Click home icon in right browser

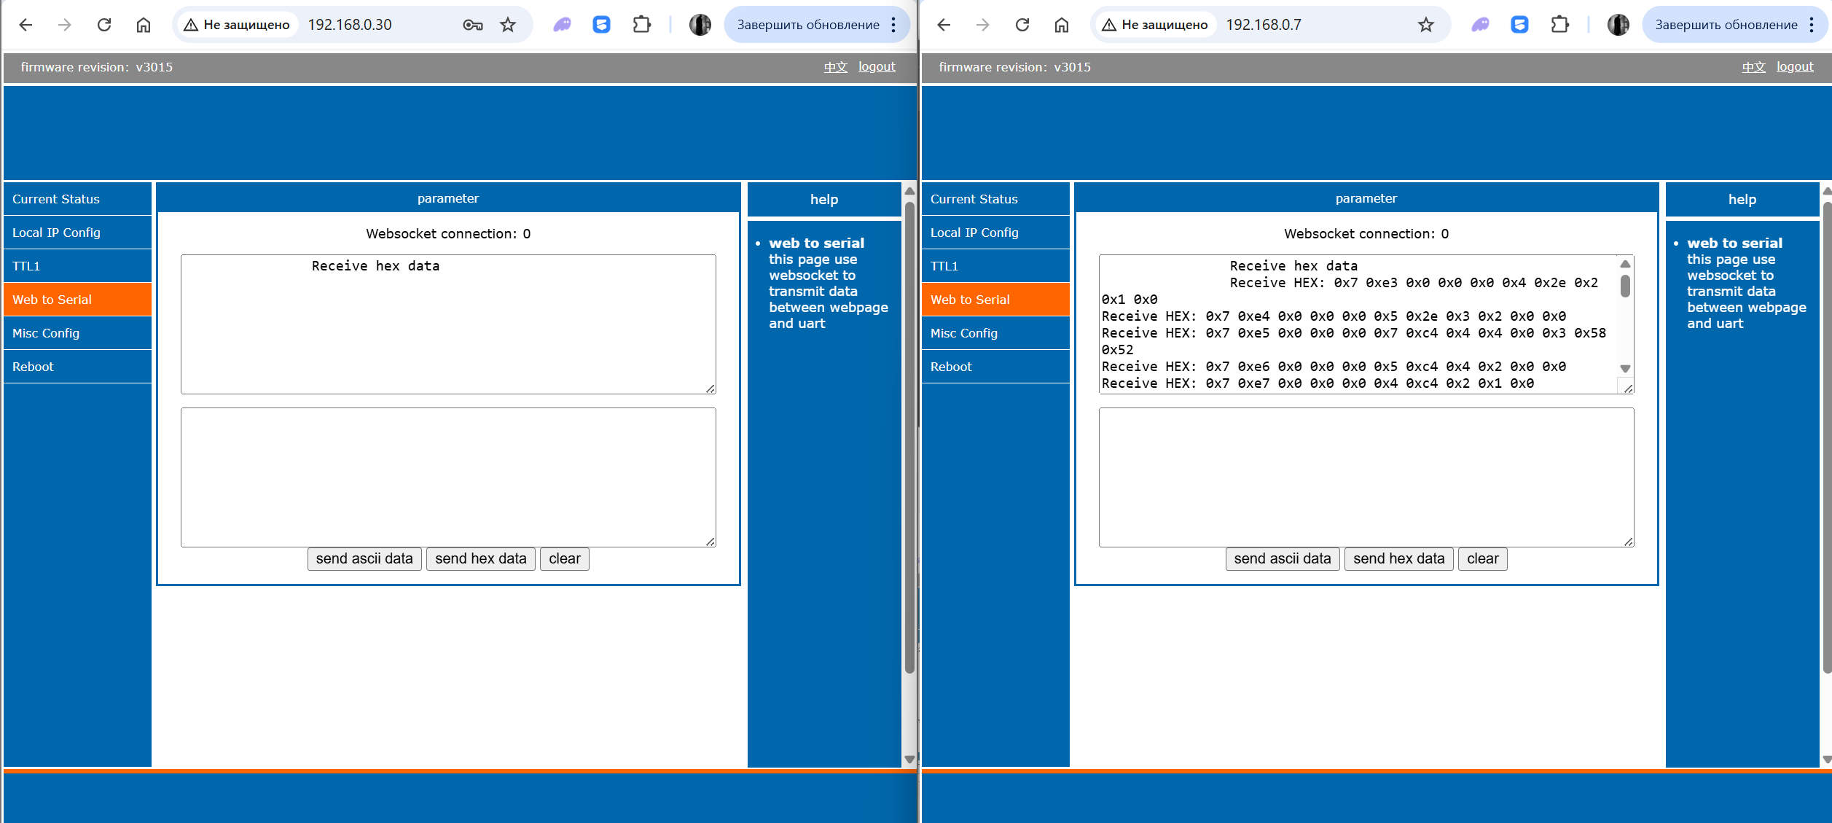pos(1061,25)
